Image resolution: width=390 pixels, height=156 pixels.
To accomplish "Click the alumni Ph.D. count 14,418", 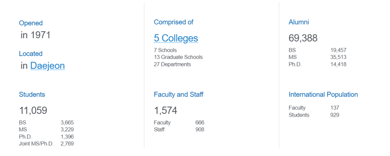I will [338, 64].
